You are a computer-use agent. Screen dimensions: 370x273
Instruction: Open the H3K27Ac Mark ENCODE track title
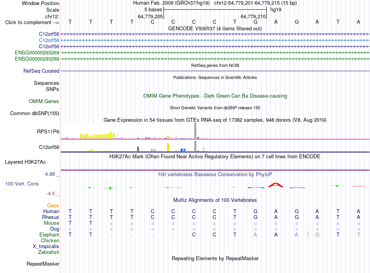(215, 157)
